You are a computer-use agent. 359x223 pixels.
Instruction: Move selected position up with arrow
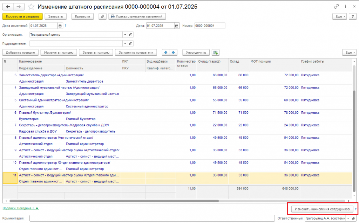pyautogui.click(x=166, y=53)
